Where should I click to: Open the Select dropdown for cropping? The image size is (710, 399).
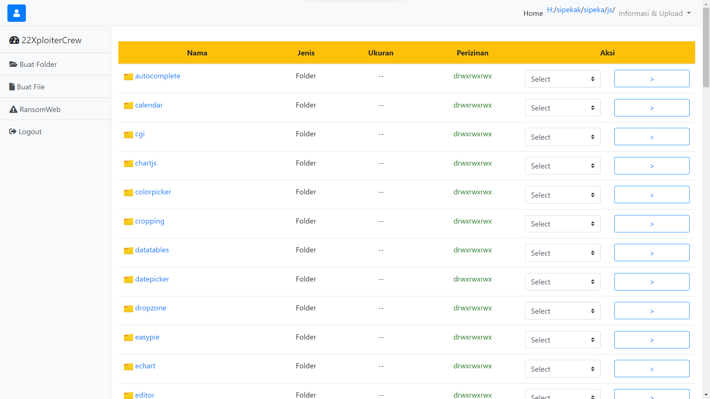[x=562, y=224]
